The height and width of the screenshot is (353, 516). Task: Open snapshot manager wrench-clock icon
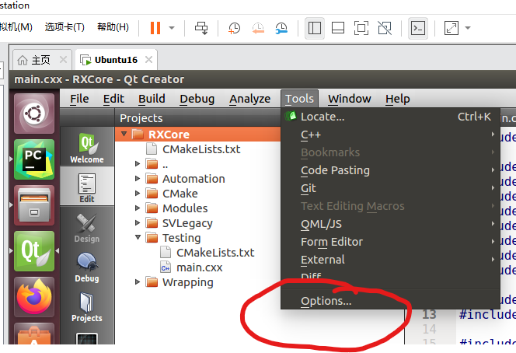tap(281, 28)
